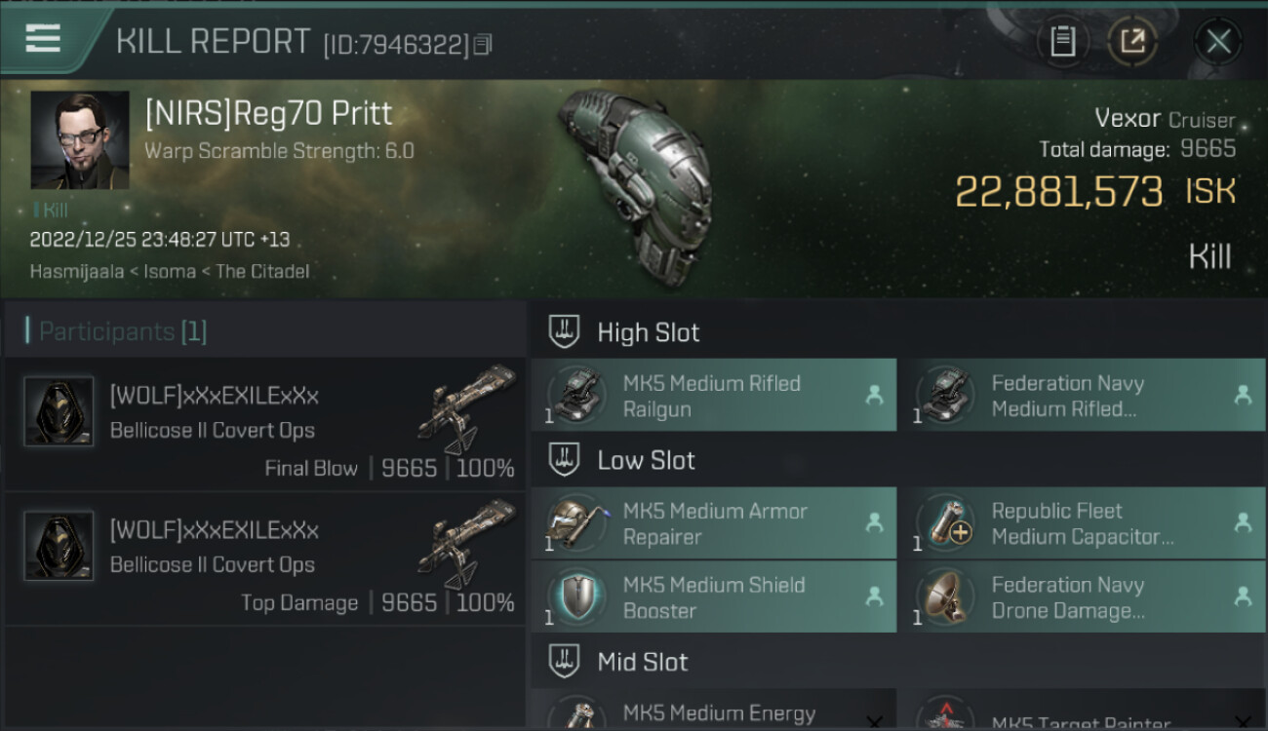Open Top Damage participant's portrait
Image resolution: width=1268 pixels, height=731 pixels.
pyautogui.click(x=59, y=546)
